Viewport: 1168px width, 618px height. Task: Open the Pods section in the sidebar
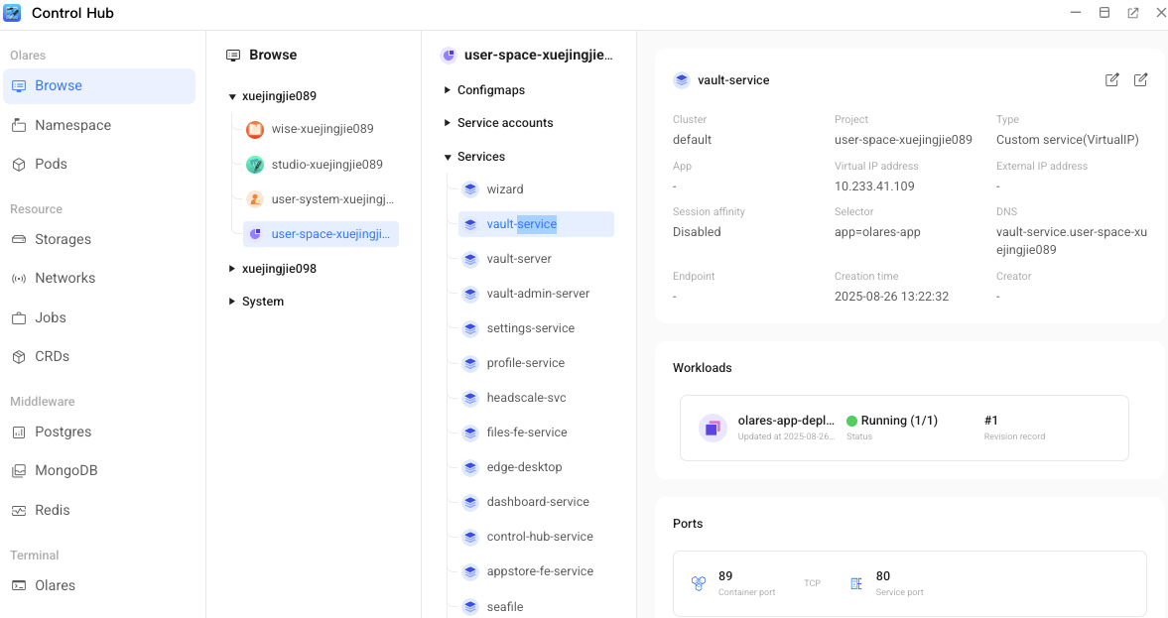51,164
